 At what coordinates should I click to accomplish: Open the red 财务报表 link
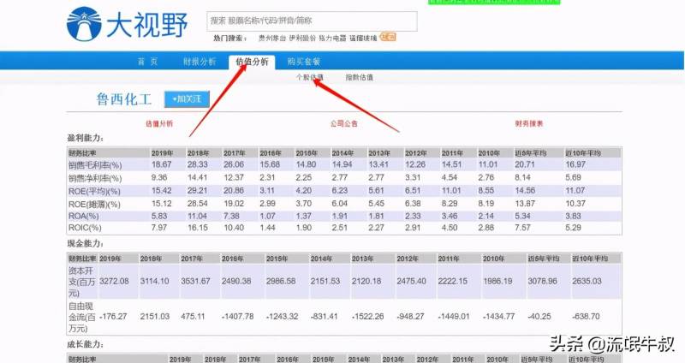coord(529,123)
